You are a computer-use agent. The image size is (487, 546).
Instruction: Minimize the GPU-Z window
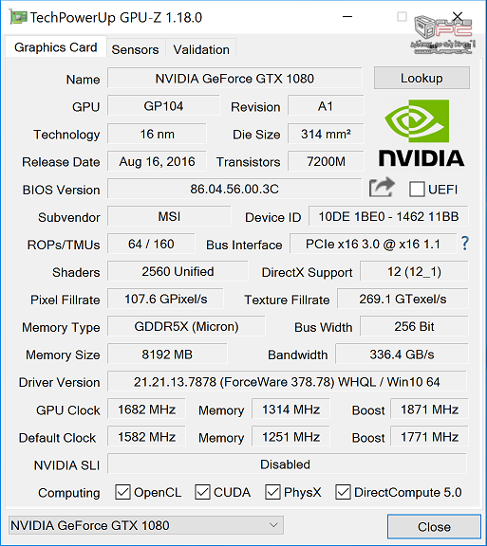(x=347, y=17)
